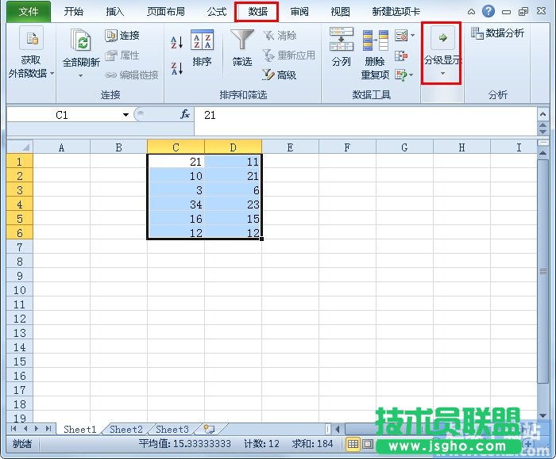Click the Get External Data icon

31,38
